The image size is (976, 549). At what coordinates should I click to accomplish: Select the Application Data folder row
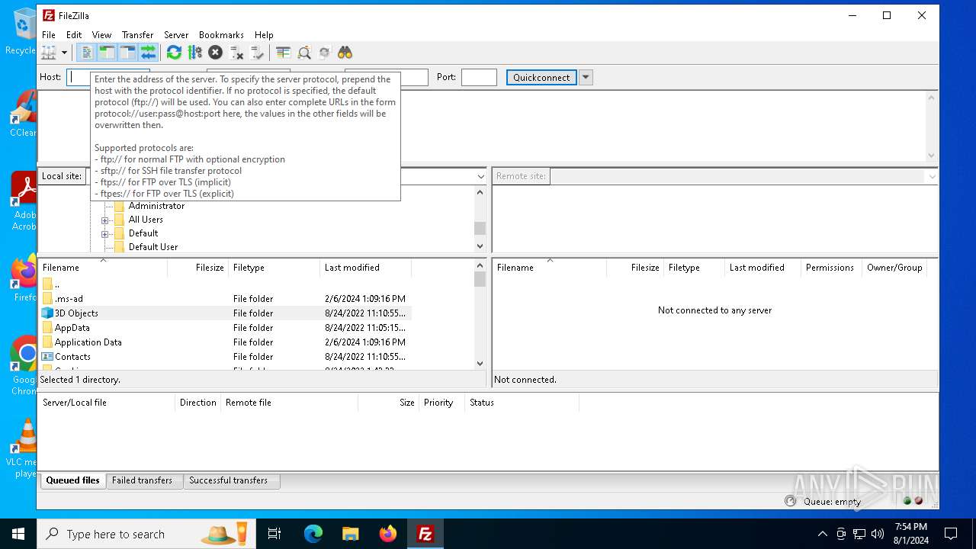225,342
